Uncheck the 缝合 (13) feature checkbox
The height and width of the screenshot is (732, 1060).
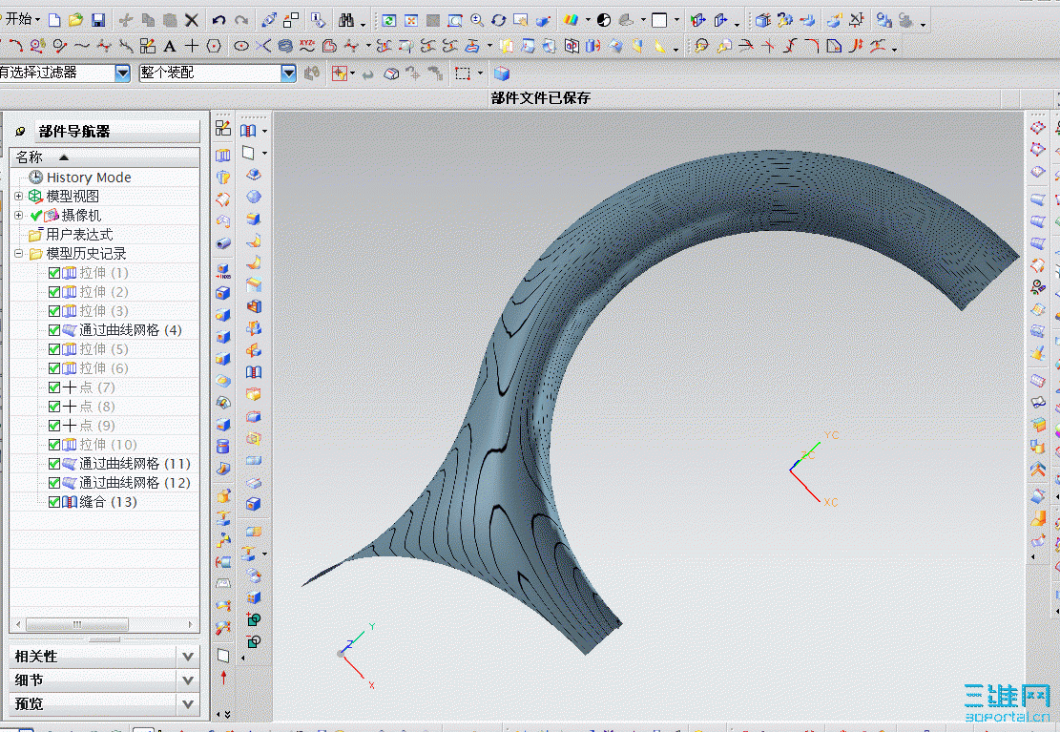[54, 502]
